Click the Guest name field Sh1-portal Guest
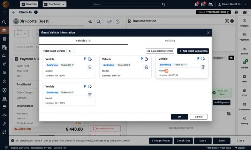 [x=48, y=21]
